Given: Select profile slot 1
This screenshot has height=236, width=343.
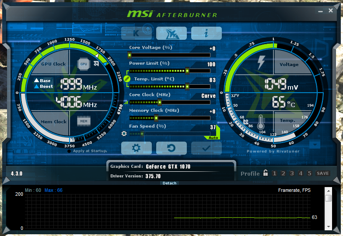Looking at the screenshot, I should [275, 173].
